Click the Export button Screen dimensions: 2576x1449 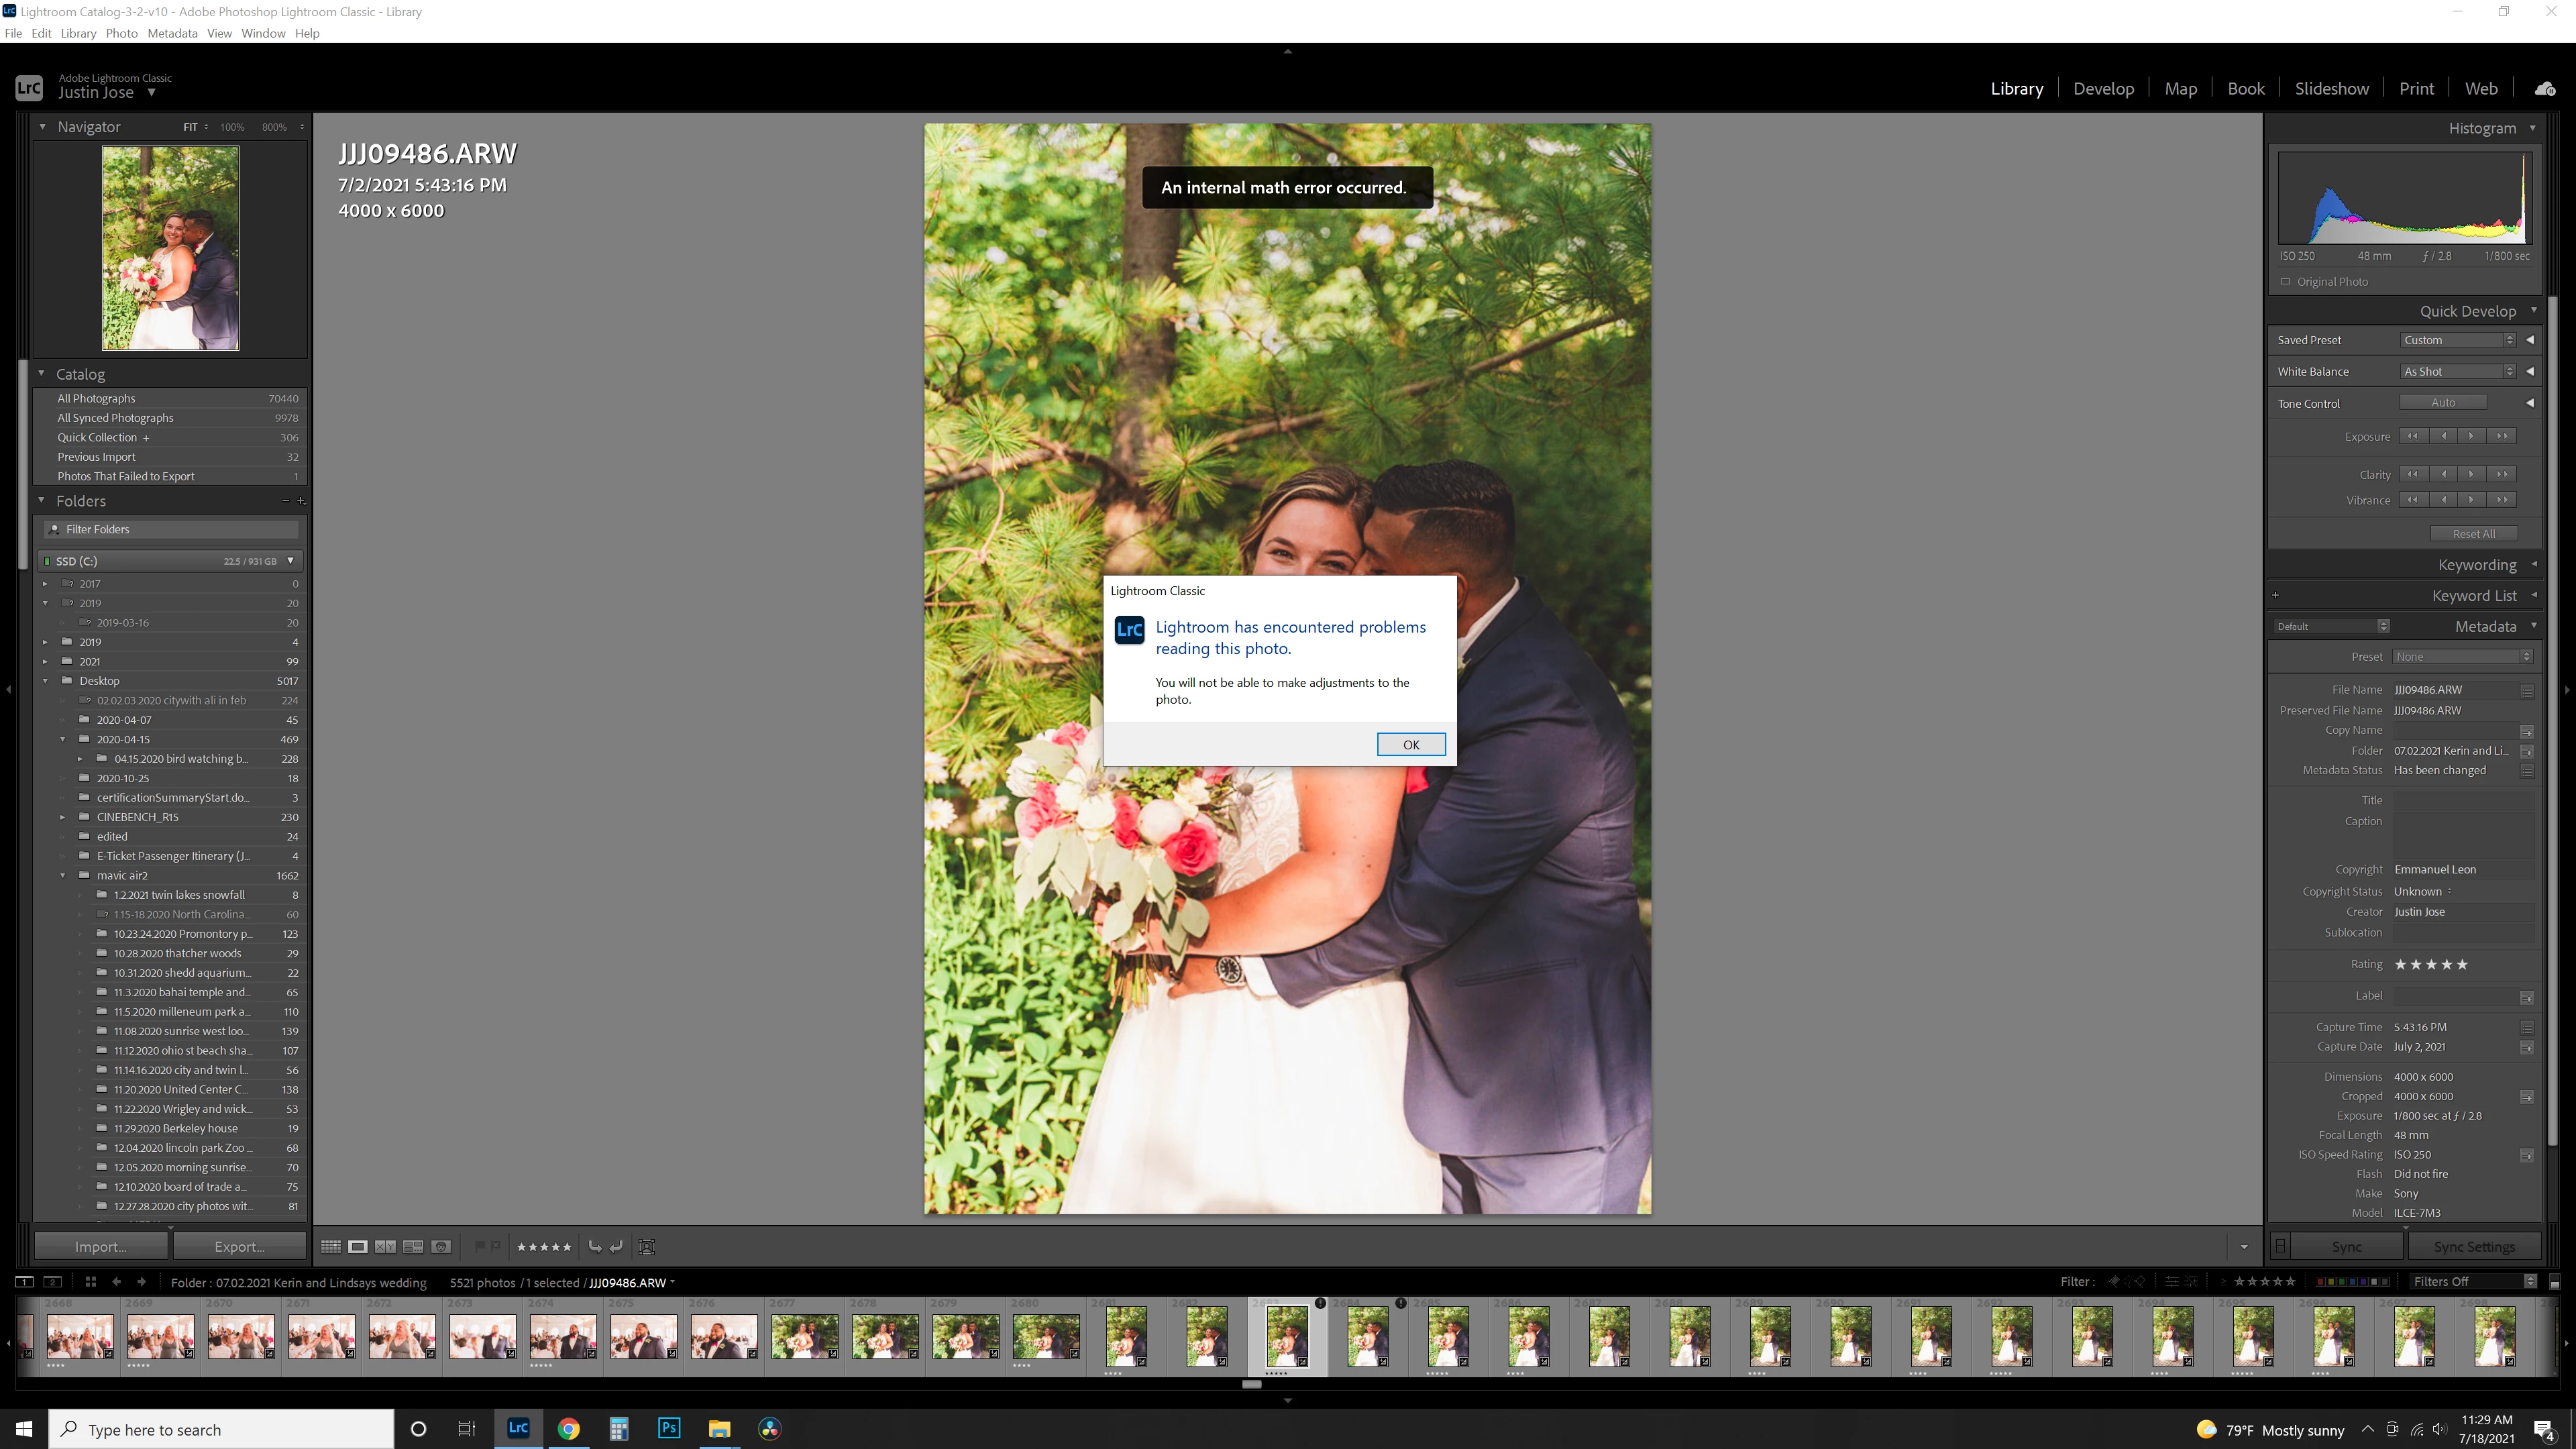pos(239,1246)
